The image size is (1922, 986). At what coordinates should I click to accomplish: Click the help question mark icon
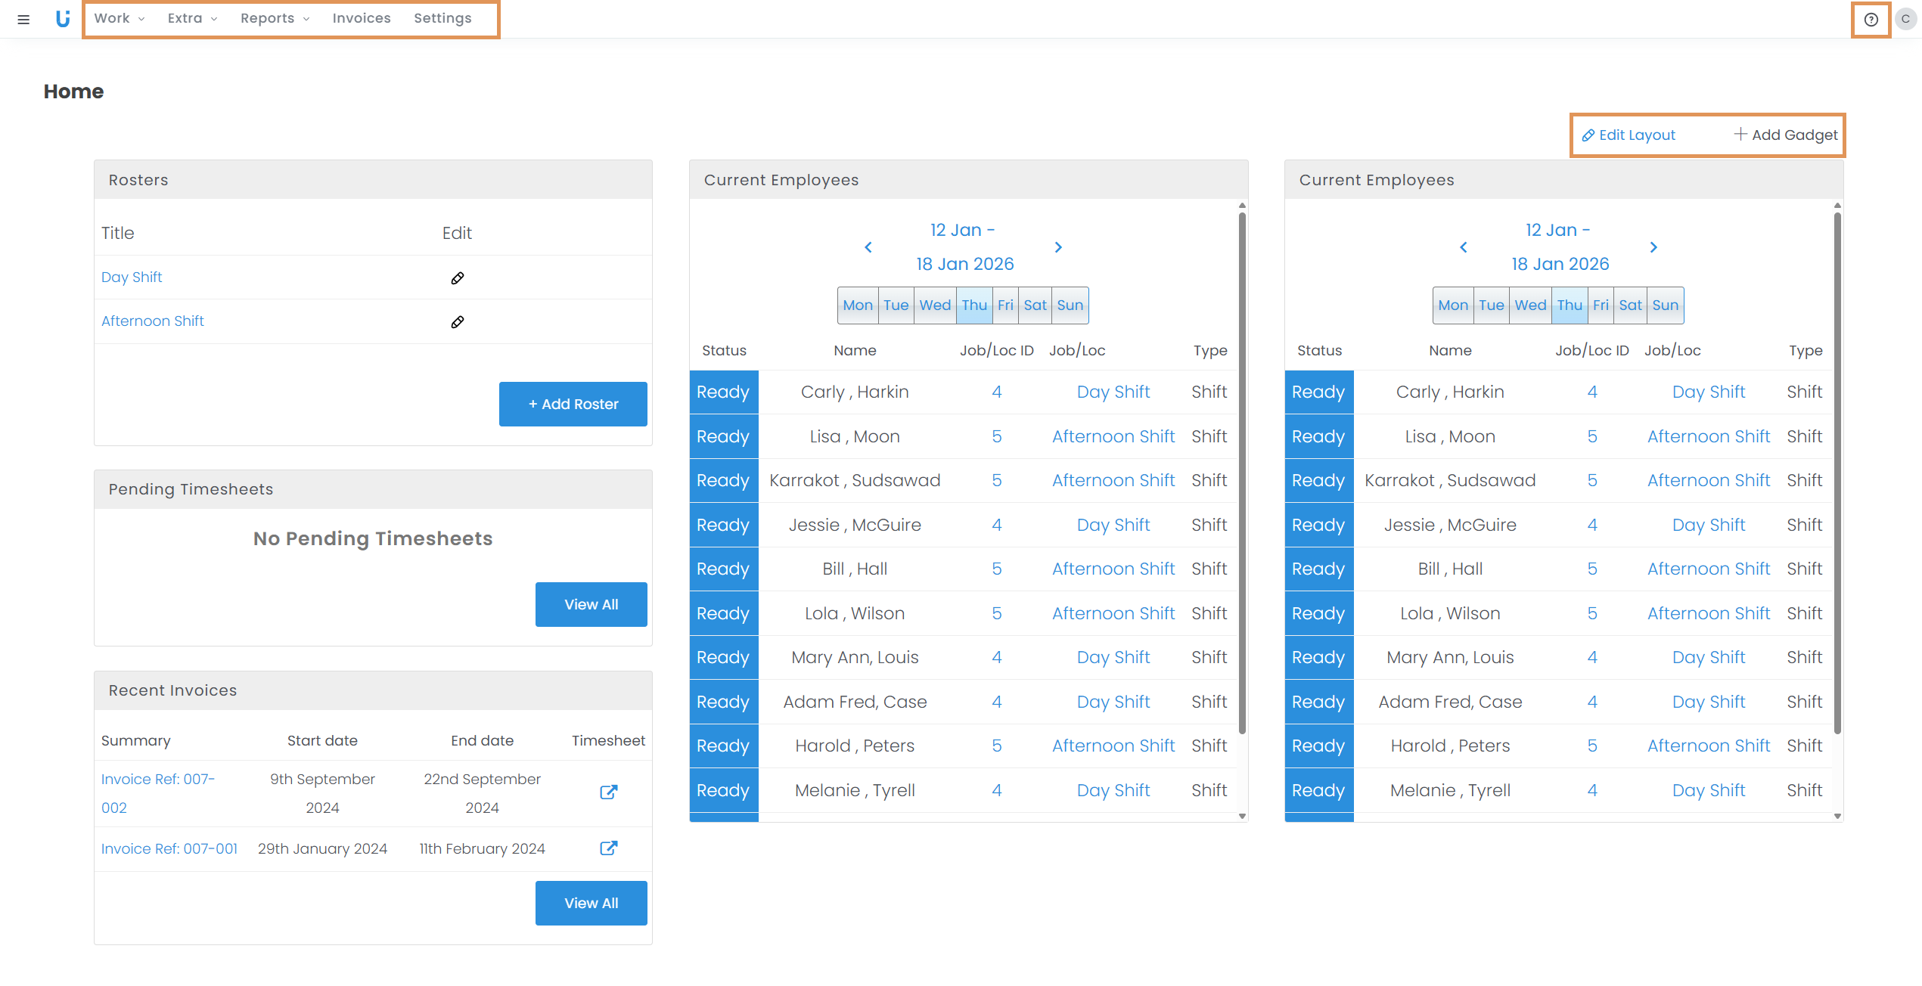pyautogui.click(x=1871, y=20)
